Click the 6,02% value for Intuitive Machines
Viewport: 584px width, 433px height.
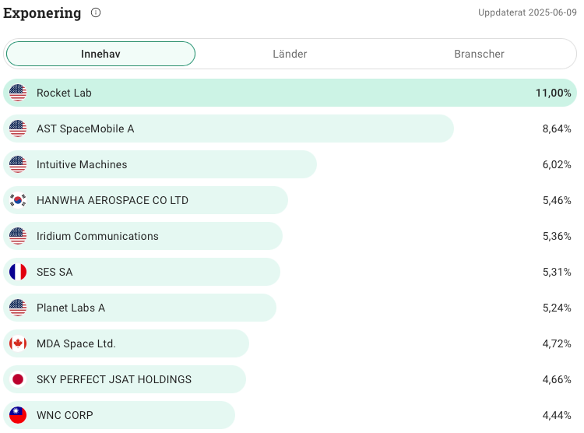[x=557, y=164]
